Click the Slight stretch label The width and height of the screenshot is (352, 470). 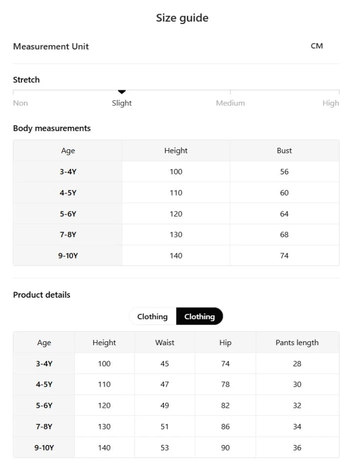122,103
